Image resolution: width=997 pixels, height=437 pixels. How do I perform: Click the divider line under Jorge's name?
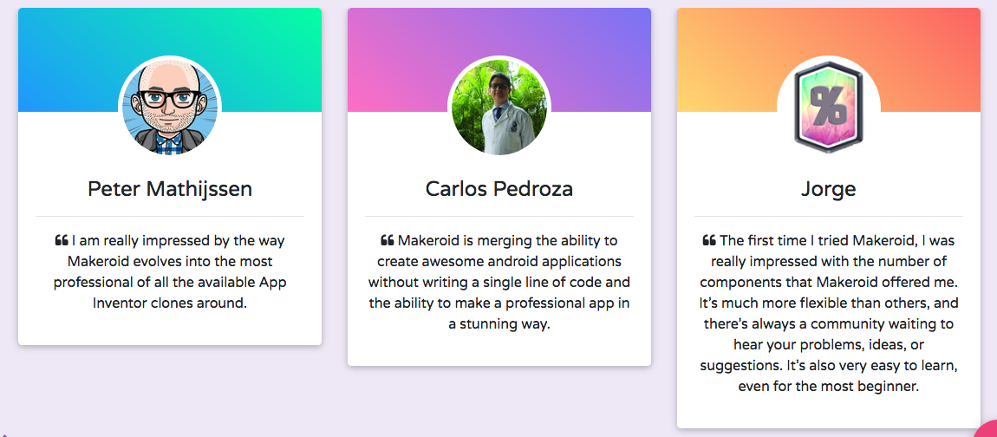(x=829, y=215)
